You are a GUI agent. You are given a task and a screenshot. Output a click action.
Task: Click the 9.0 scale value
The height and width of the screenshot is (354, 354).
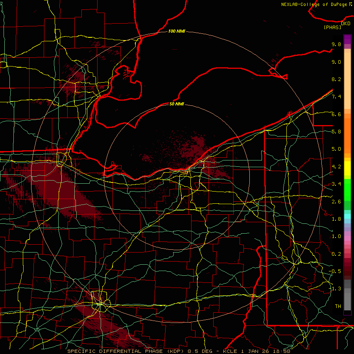coord(336,62)
